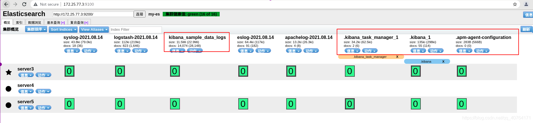This screenshot has width=533, height=123.
Task: Open 动作 dropdown for syslog-2021.08.14
Action: (90, 51)
